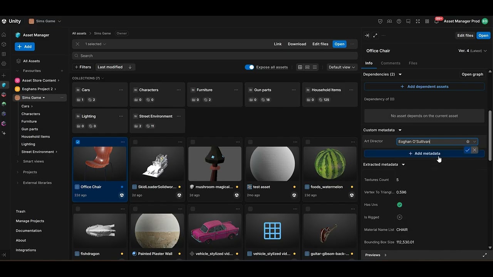Click the fullscreen expand icon in top bar
Image resolution: width=493 pixels, height=277 pixels.
(418, 21)
